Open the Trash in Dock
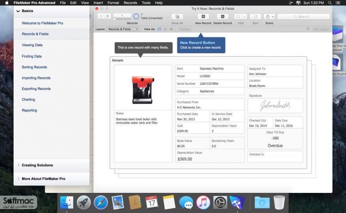 pos(279,202)
